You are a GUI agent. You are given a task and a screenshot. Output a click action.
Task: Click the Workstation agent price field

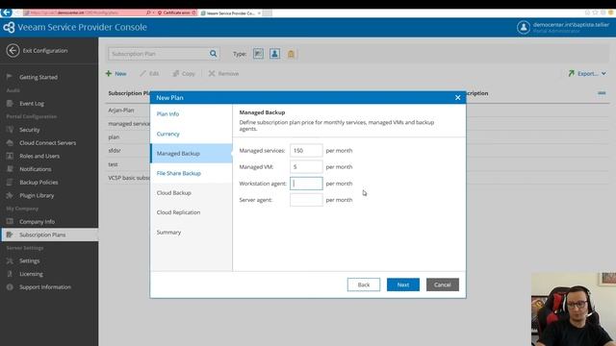coord(306,184)
